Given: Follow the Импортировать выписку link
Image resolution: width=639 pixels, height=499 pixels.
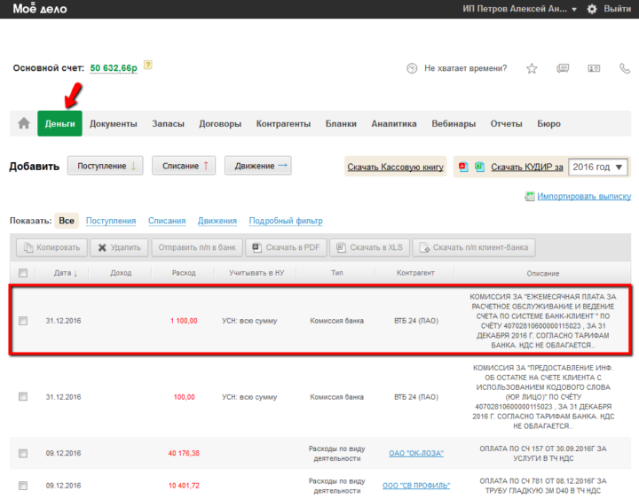Looking at the screenshot, I should pos(583,196).
